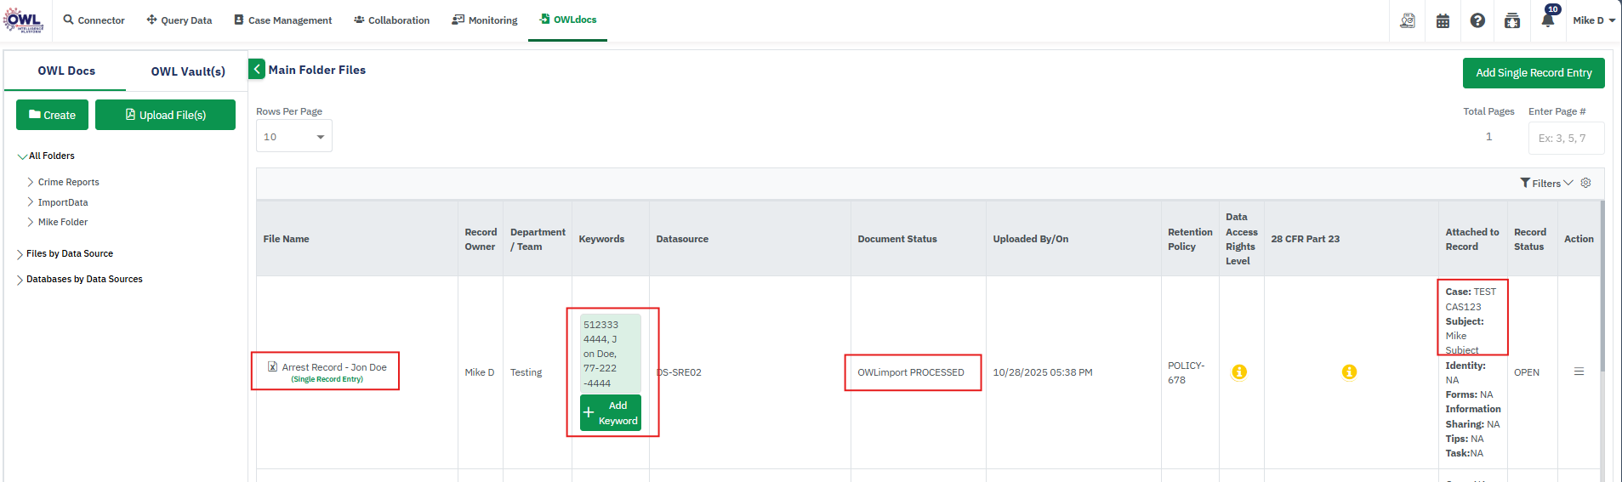Click the Enter Page number field
1622x482 pixels.
click(x=1565, y=138)
